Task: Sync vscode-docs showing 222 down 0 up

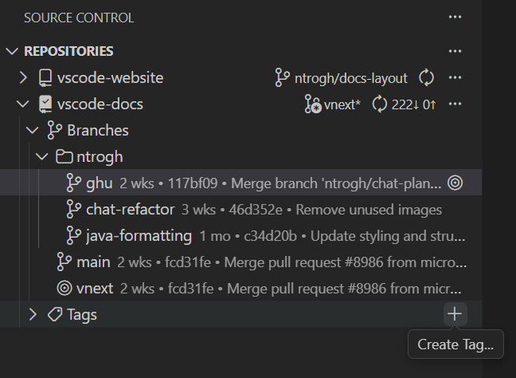Action: tap(404, 104)
